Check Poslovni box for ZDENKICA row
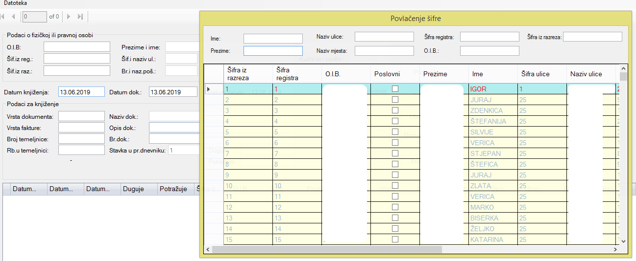 point(395,110)
